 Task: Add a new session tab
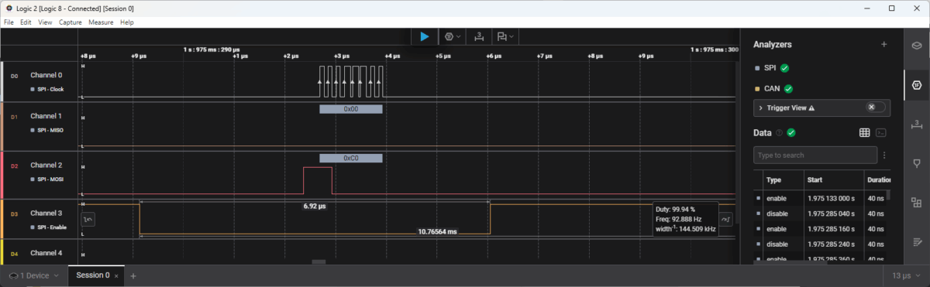tap(133, 275)
